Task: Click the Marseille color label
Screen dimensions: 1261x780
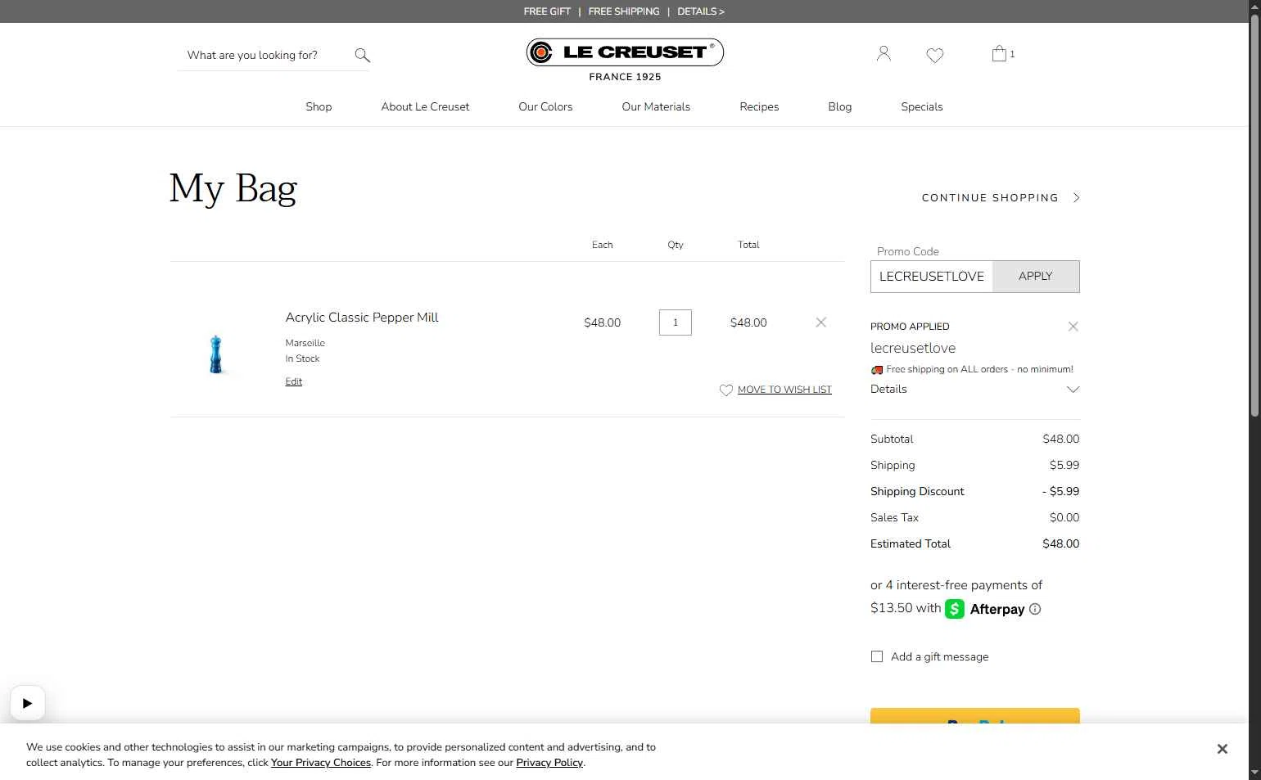Action: (305, 343)
